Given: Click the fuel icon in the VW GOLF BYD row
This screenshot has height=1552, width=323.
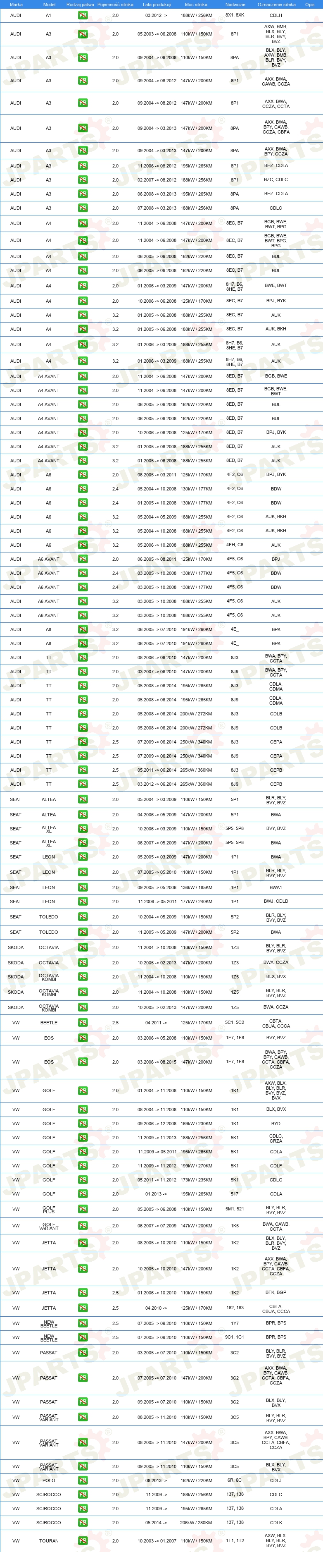Looking at the screenshot, I should pos(83,1124).
